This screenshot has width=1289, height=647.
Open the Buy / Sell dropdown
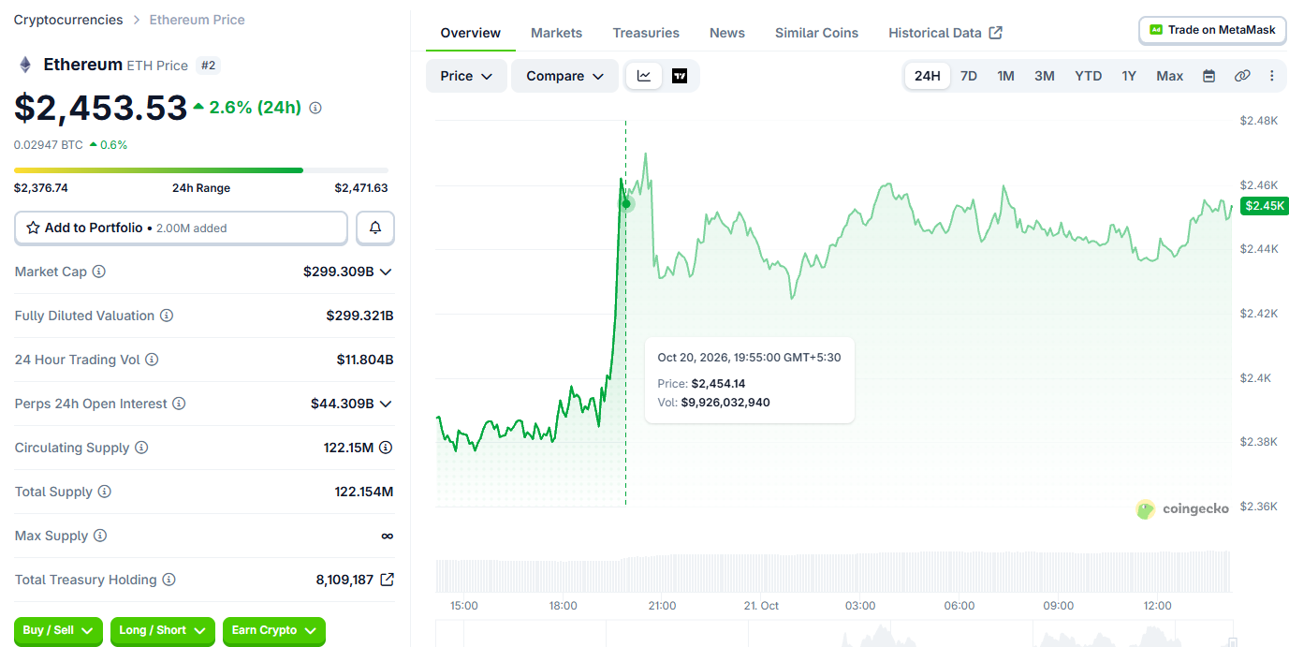tap(58, 631)
